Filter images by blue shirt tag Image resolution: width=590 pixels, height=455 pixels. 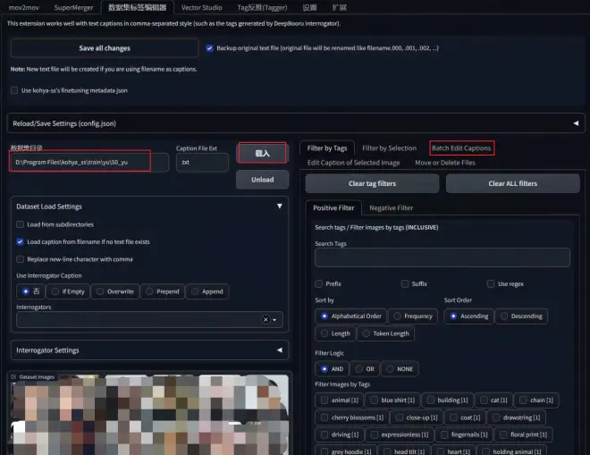tap(392, 400)
